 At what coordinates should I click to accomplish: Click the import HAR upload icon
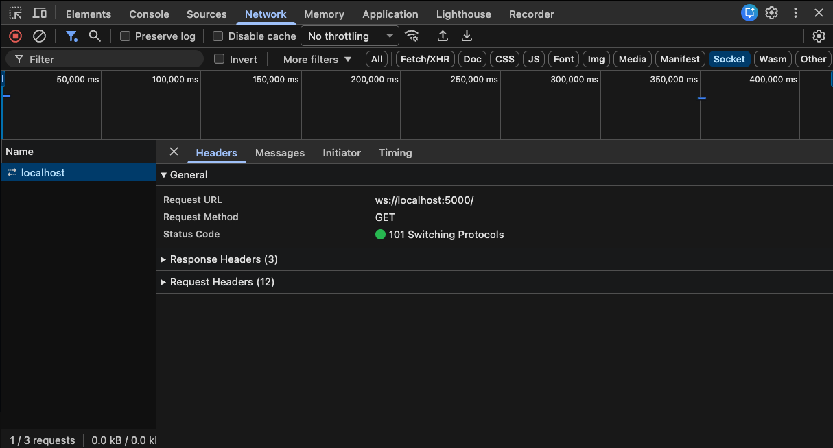443,36
